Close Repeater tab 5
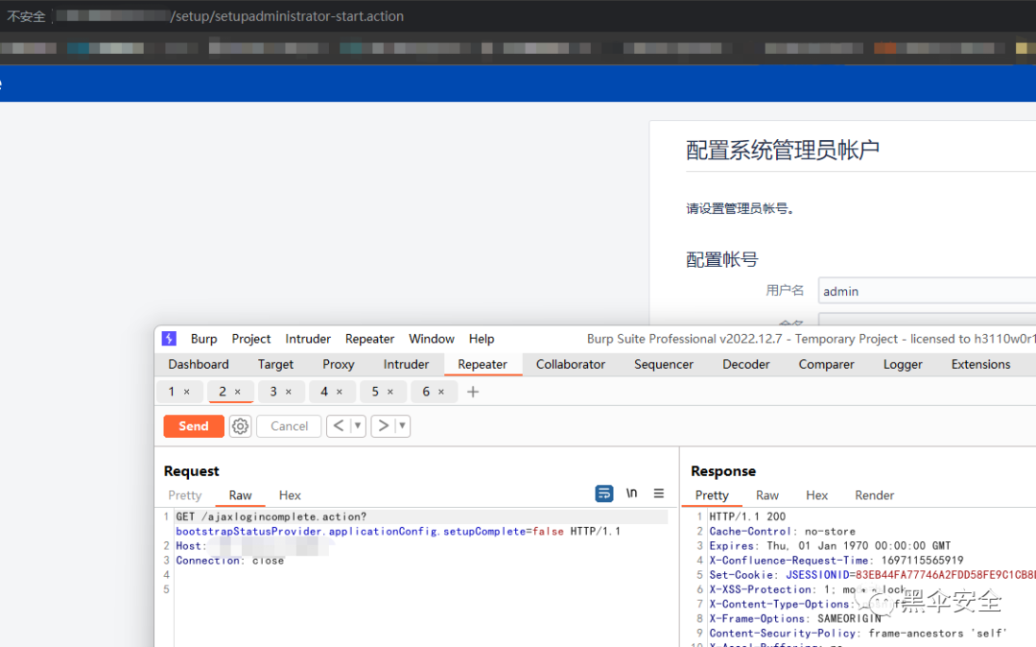This screenshot has height=647, width=1036. coord(390,392)
